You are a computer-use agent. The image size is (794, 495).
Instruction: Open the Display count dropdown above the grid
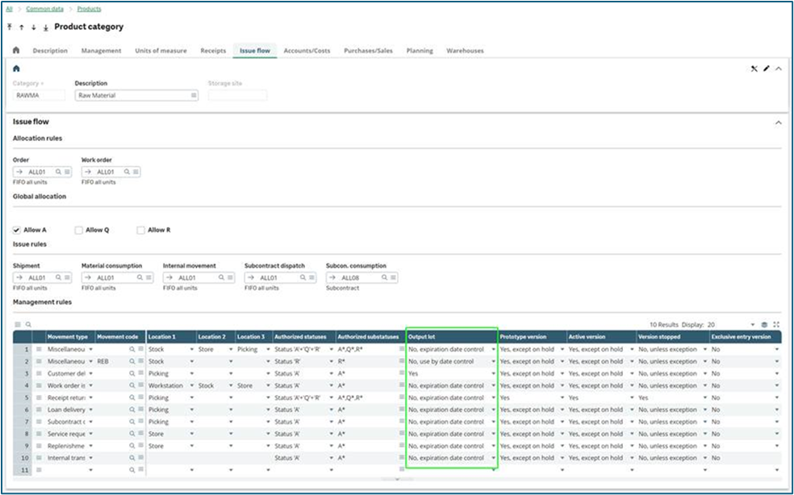753,324
